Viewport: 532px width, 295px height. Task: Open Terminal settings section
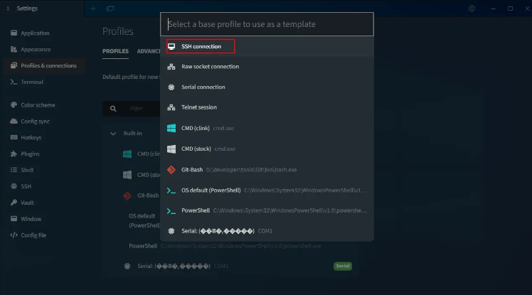pos(44,82)
